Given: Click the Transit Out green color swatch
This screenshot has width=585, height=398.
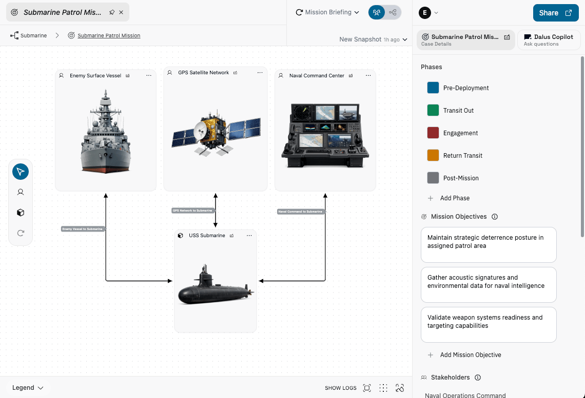Looking at the screenshot, I should [433, 110].
